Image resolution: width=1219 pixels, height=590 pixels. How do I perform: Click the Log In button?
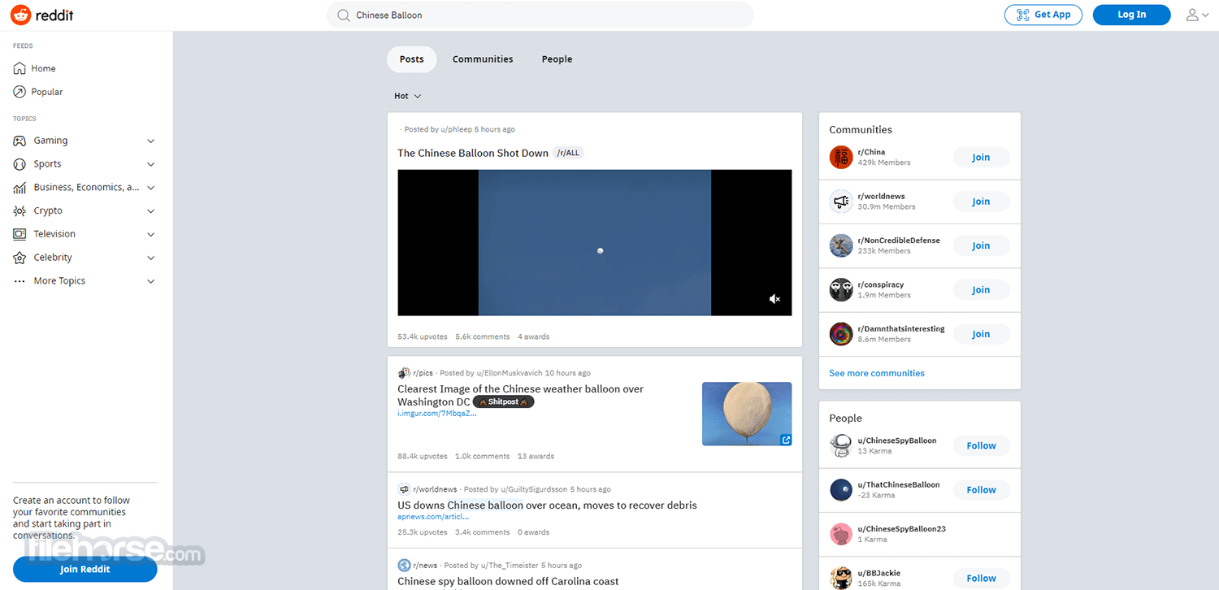coord(1131,15)
